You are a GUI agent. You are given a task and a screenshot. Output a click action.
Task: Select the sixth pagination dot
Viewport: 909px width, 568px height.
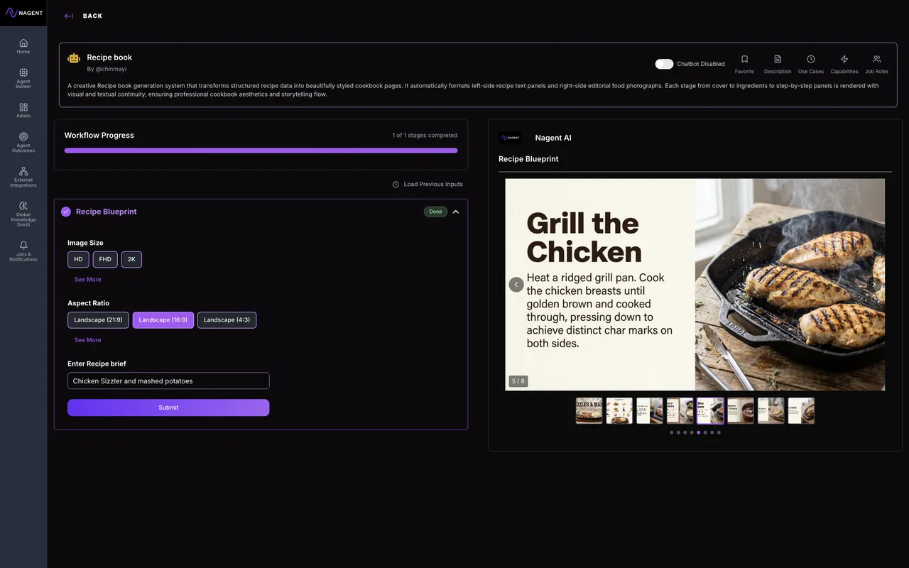[705, 432]
